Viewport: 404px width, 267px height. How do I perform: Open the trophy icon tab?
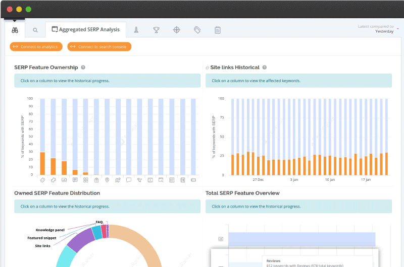tap(156, 30)
